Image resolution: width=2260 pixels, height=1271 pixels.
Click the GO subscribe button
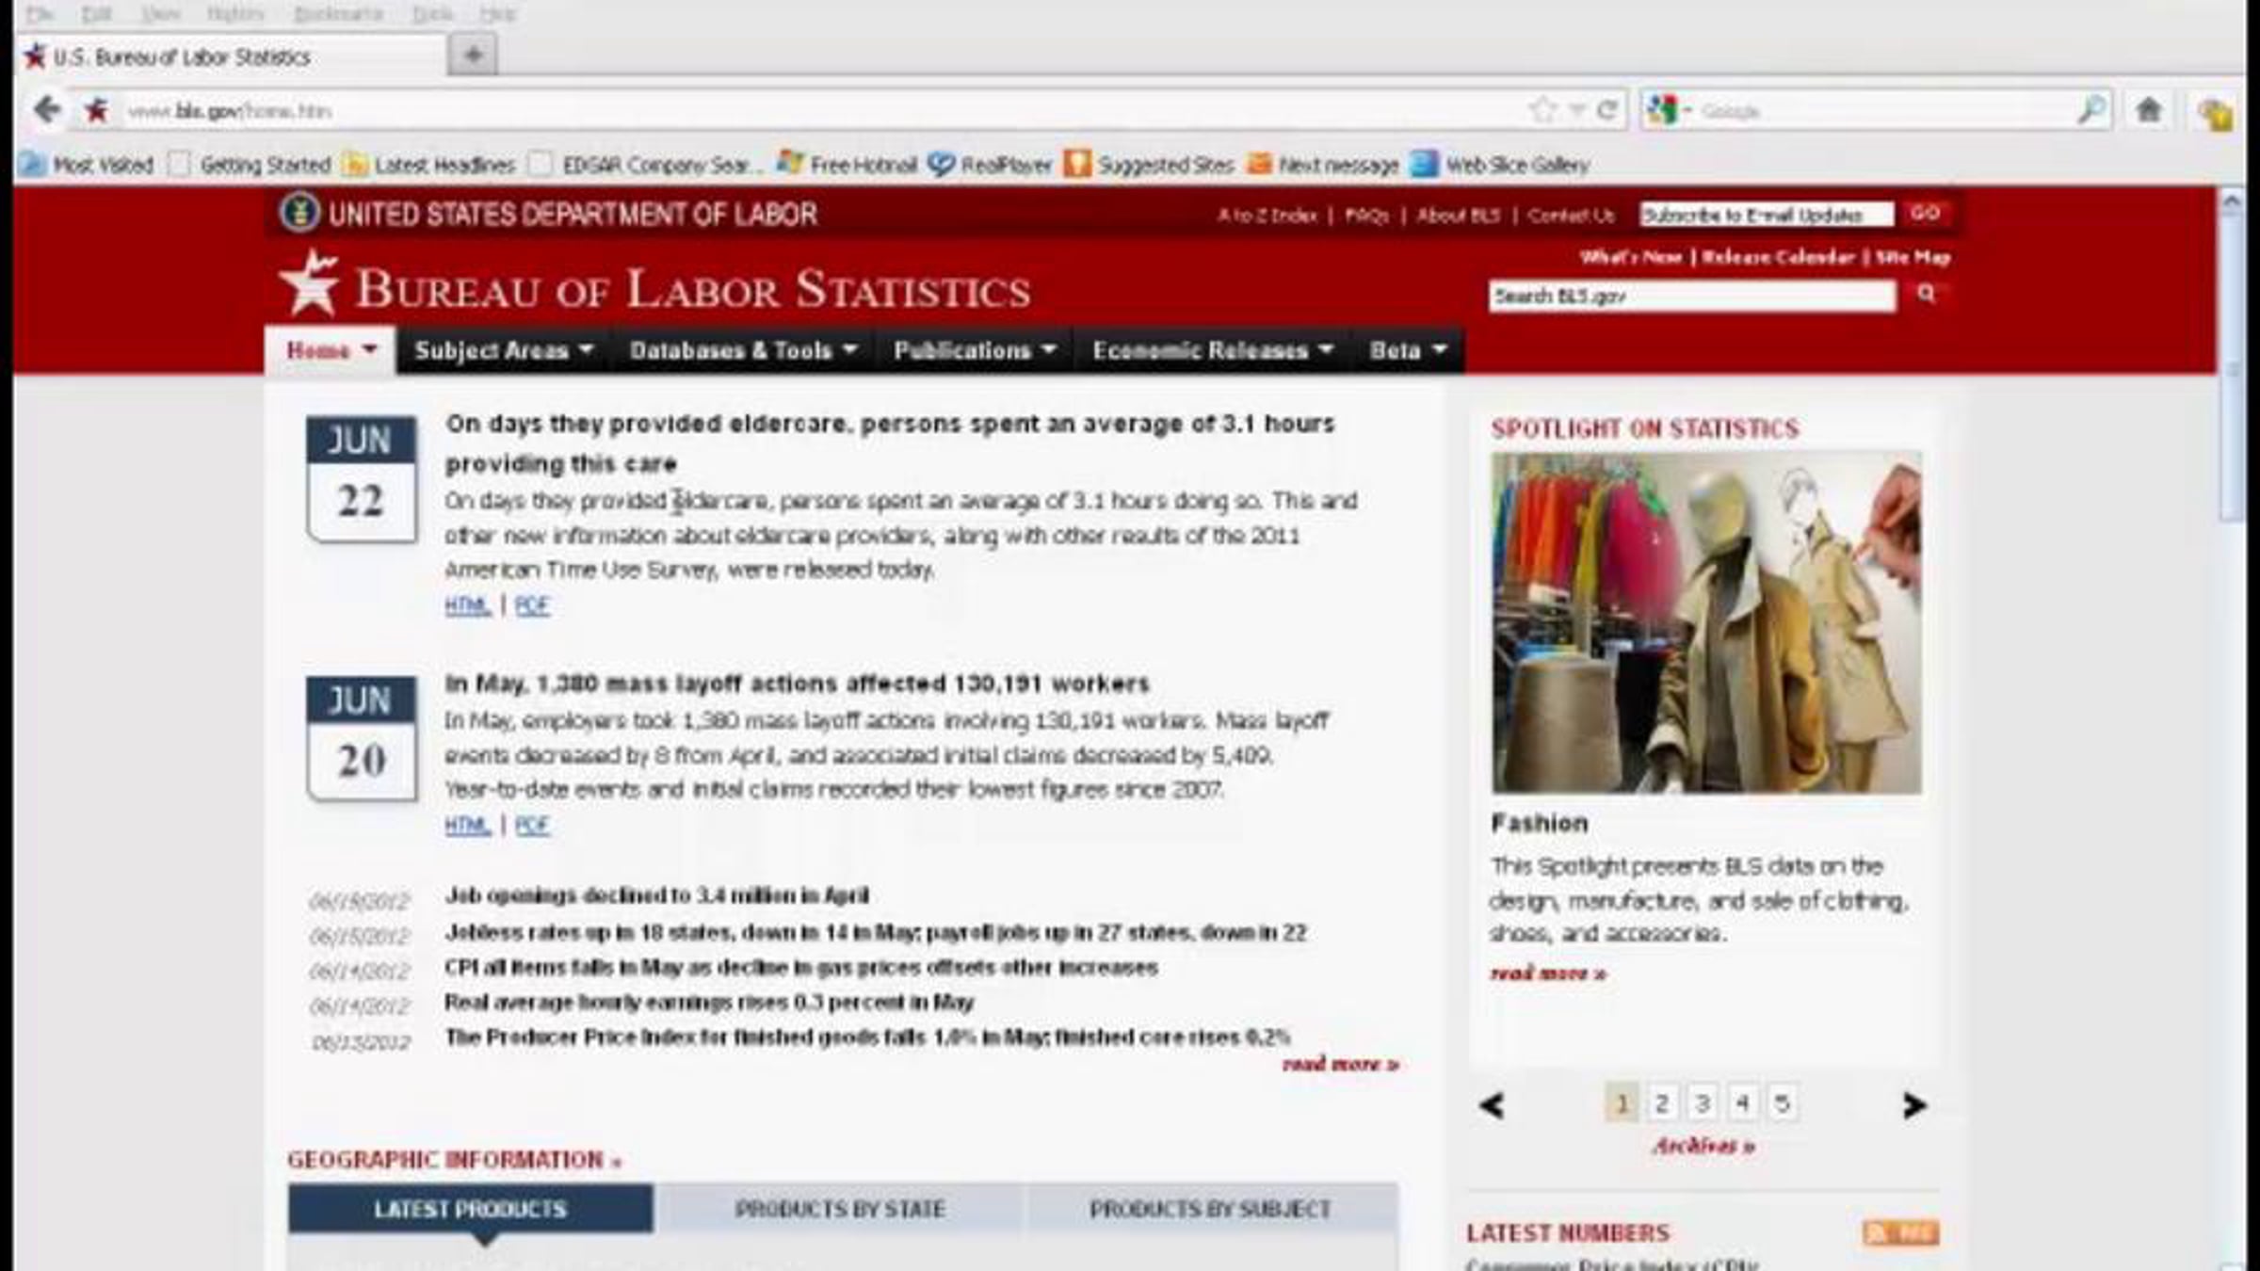point(1925,214)
